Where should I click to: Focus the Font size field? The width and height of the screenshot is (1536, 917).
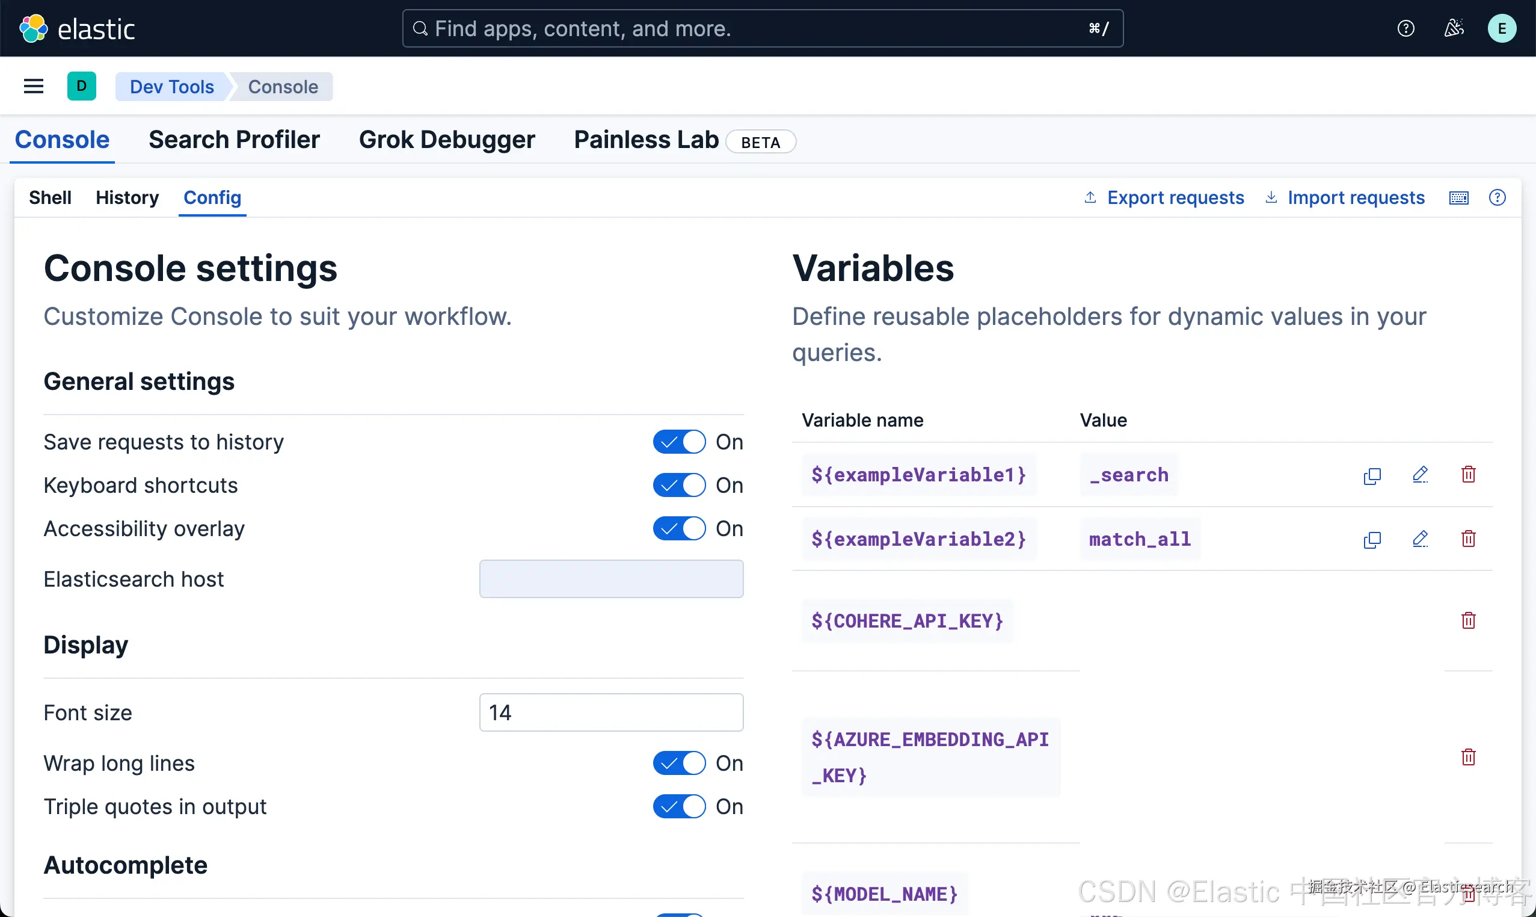[611, 712]
